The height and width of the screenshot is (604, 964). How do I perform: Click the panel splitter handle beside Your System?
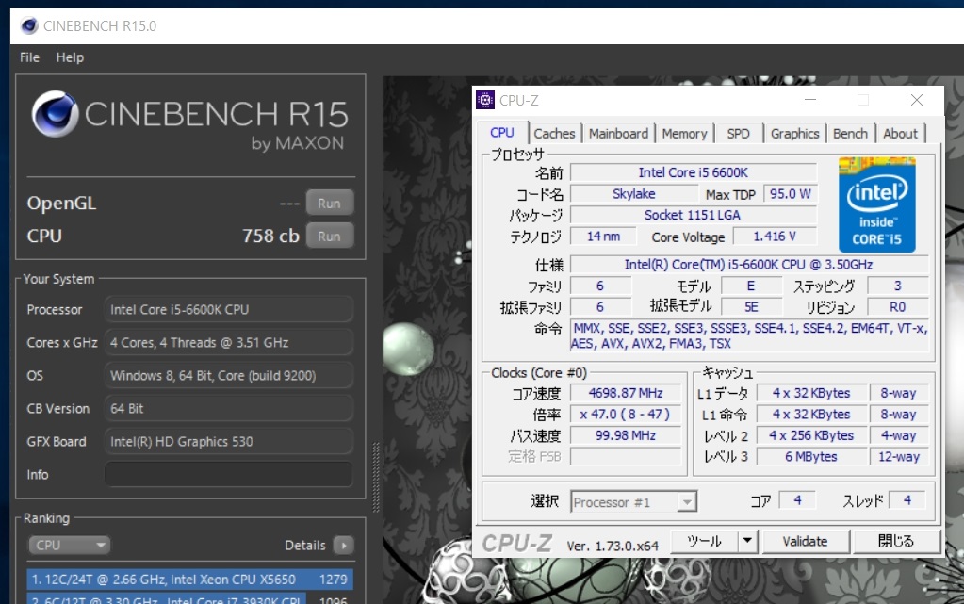point(376,478)
